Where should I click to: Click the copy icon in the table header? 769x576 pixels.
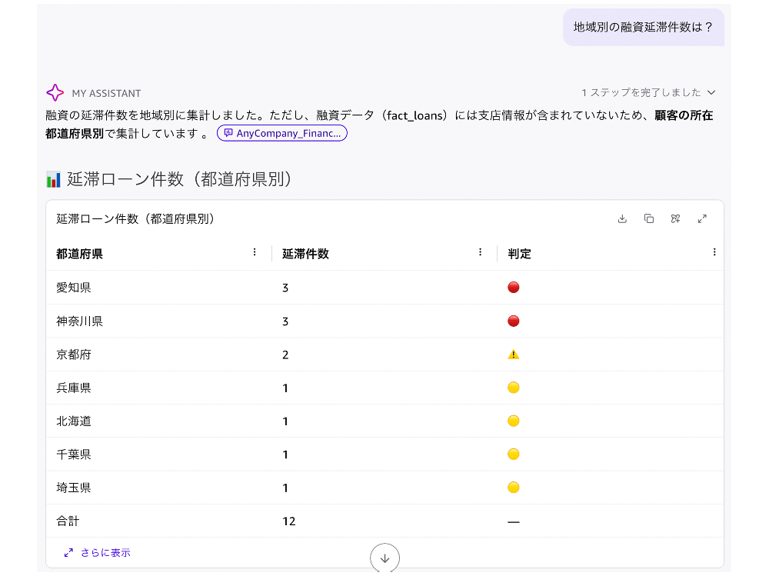pos(649,219)
